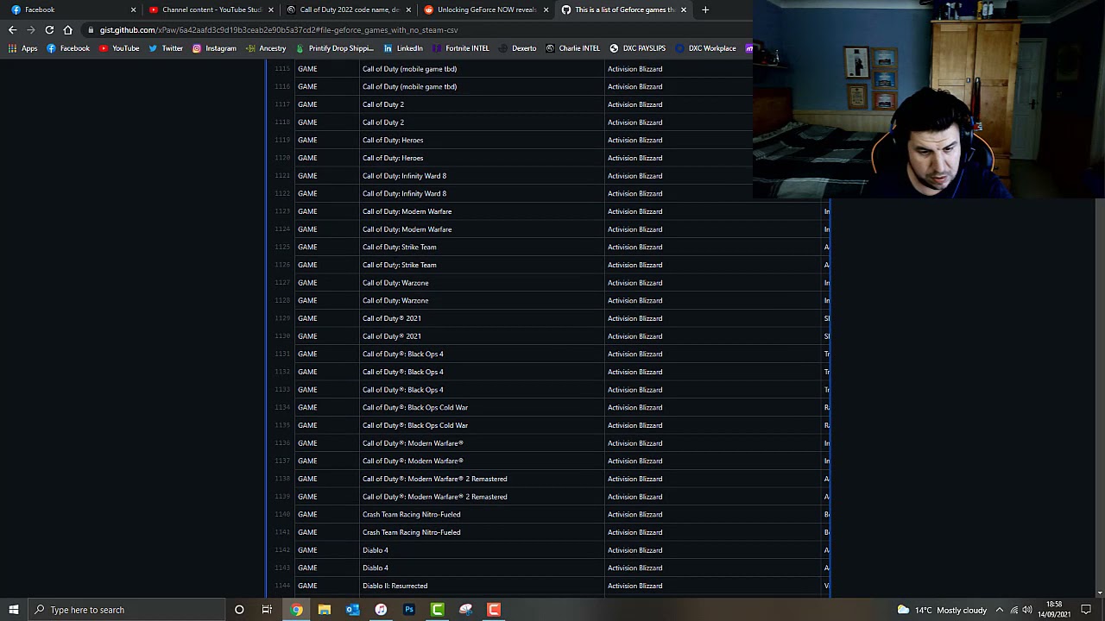
Task: Switch to Call of Duty 2022 code name tab
Action: click(347, 9)
